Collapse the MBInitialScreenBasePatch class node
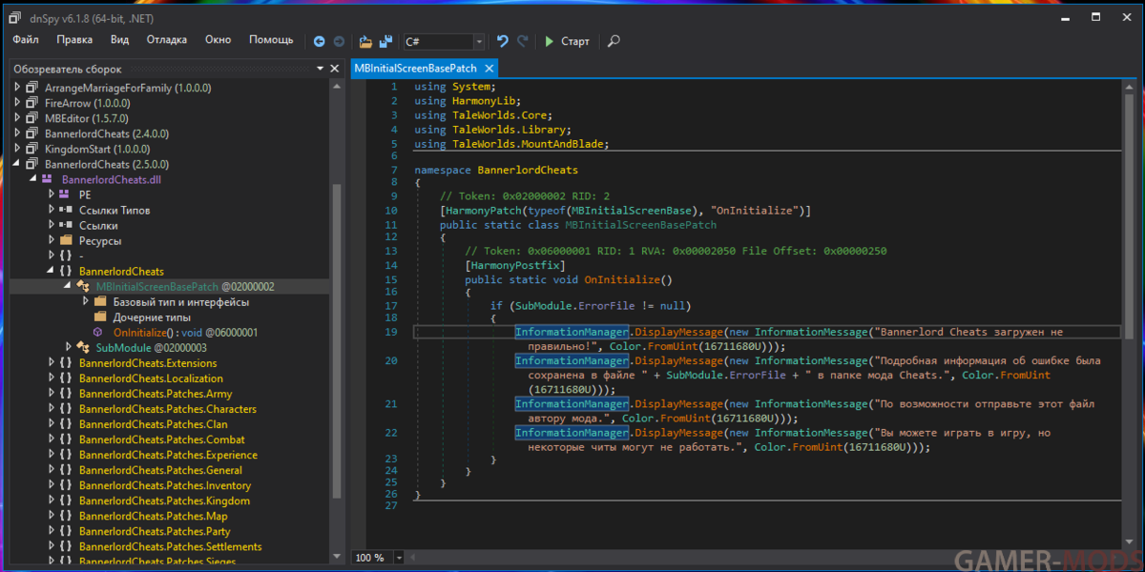The image size is (1145, 572). point(68,286)
